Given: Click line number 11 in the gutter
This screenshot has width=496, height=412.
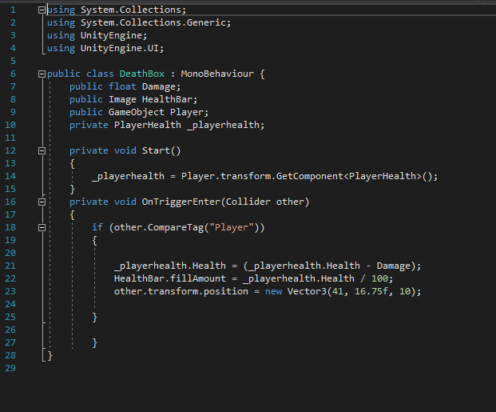Looking at the screenshot, I should tap(10, 138).
